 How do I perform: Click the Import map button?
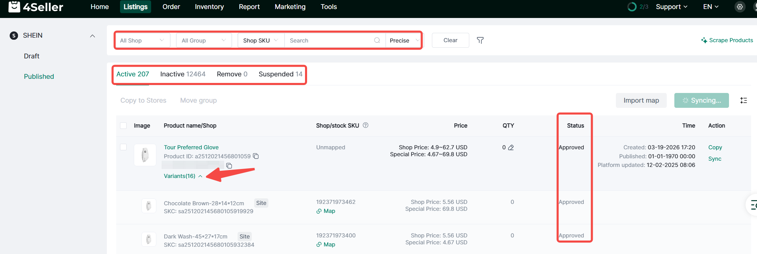(x=641, y=101)
